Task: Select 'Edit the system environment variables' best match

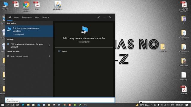Action: (29, 31)
